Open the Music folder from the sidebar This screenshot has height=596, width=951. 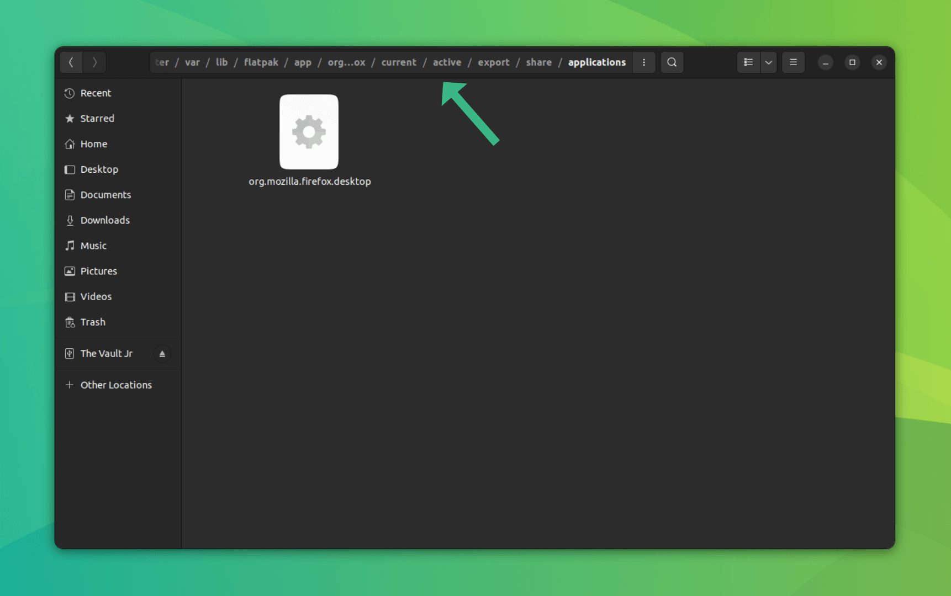click(93, 245)
